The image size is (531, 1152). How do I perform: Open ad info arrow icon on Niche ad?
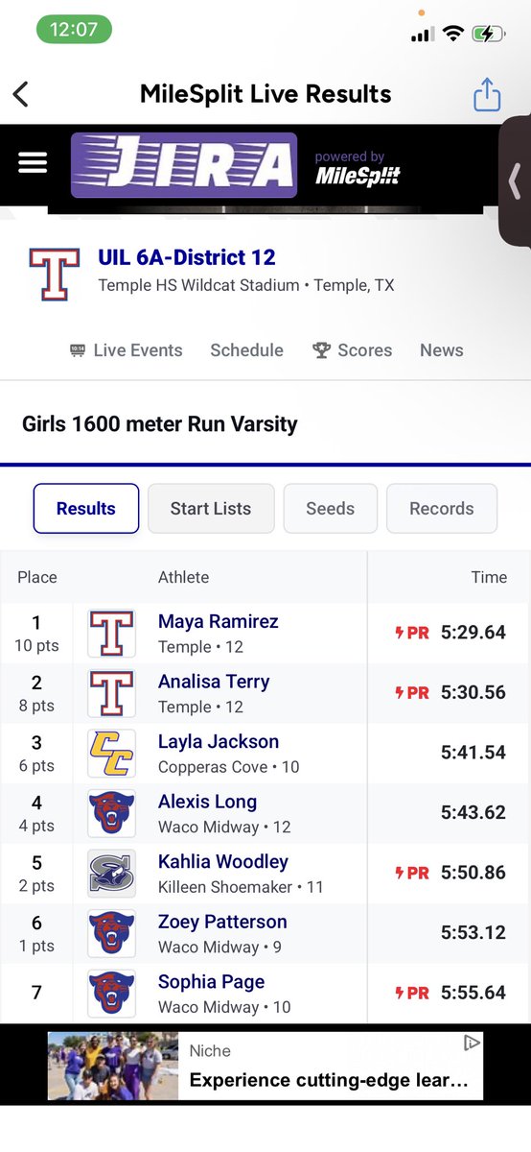pos(471,1043)
